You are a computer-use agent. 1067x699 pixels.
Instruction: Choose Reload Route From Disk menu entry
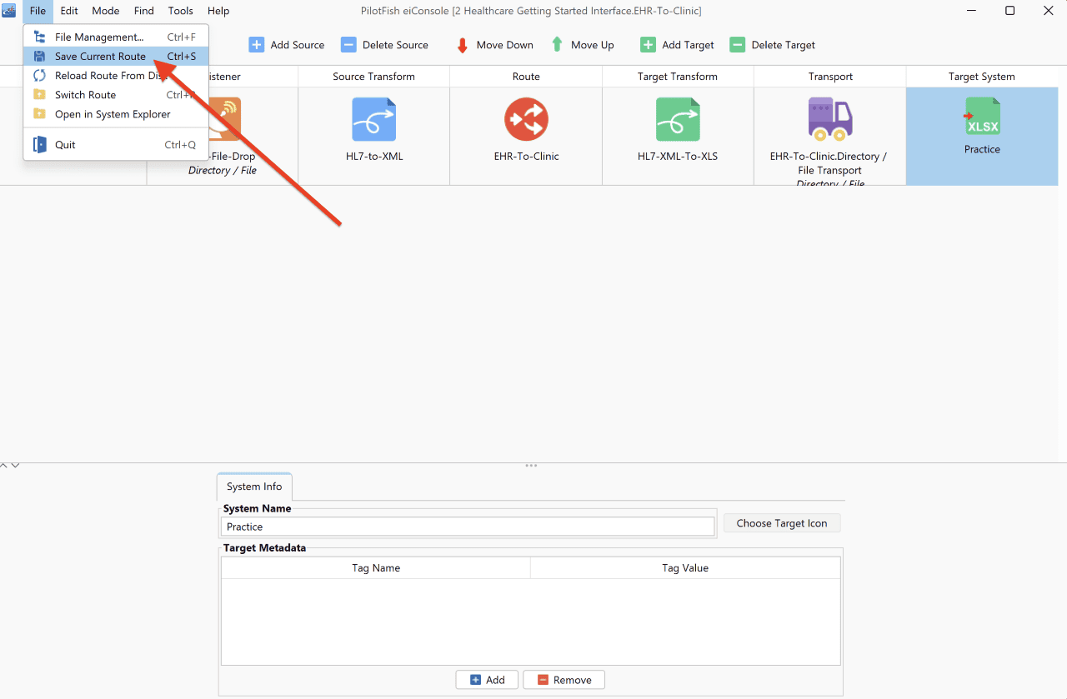tap(116, 76)
